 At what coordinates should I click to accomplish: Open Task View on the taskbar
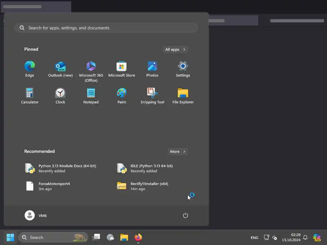96,237
